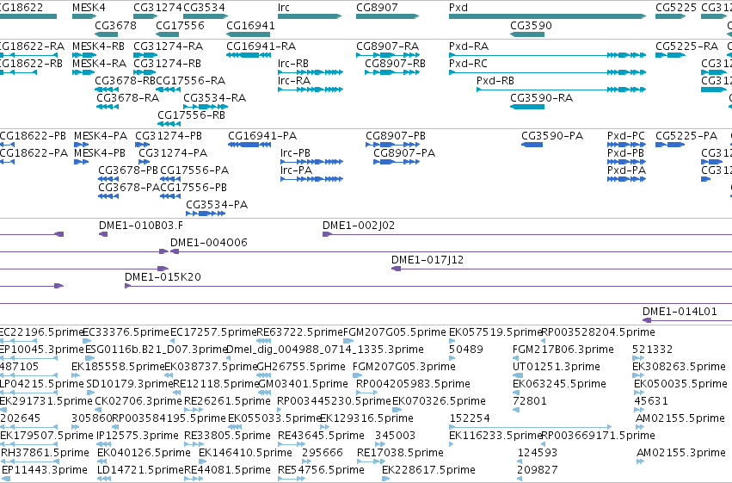732x483 pixels.
Task: Click the CG8907 gene label
Action: 377,8
